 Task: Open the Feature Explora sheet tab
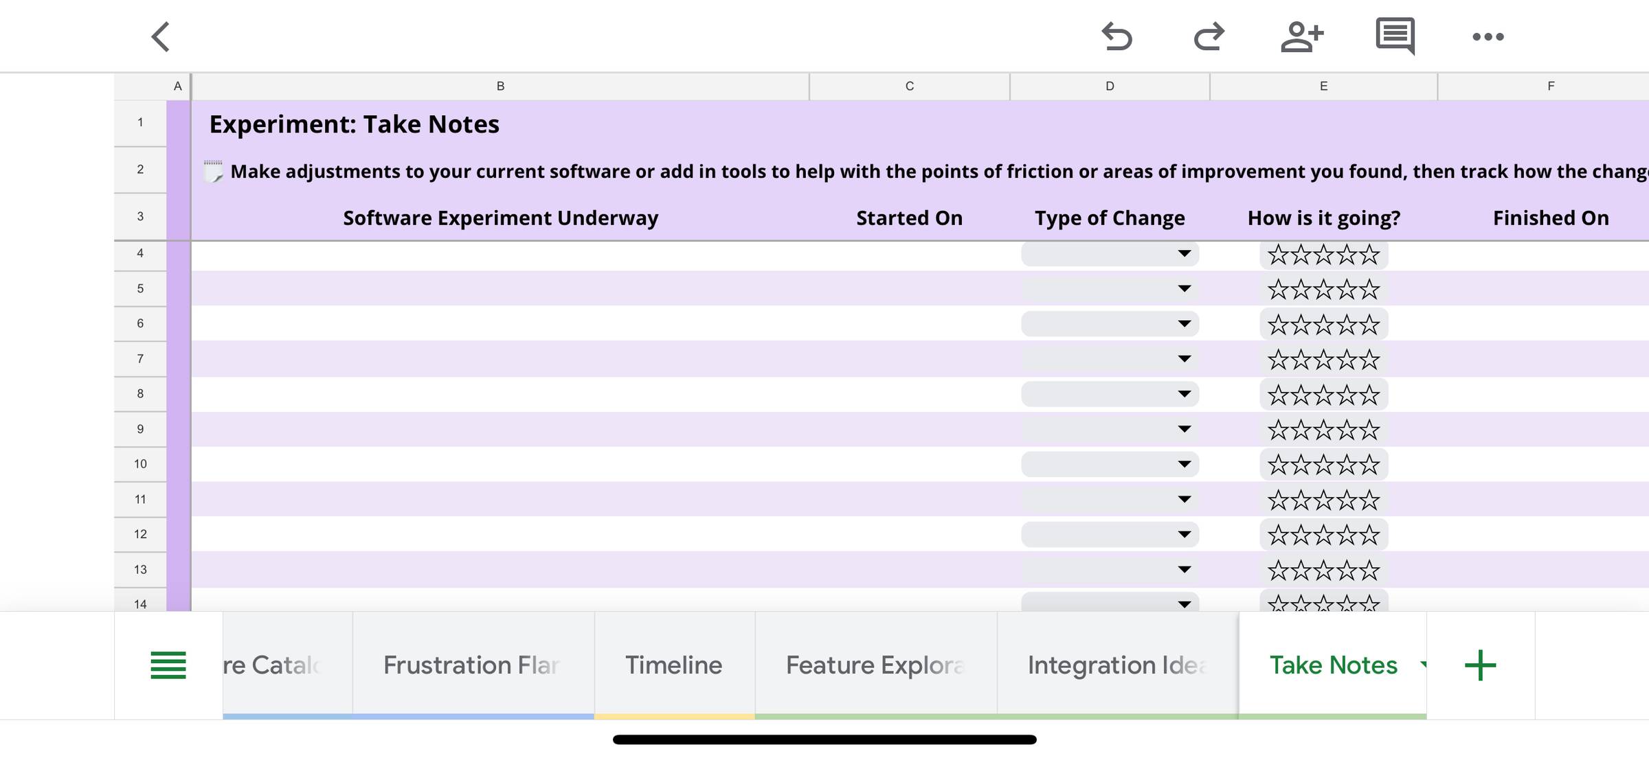(x=875, y=665)
